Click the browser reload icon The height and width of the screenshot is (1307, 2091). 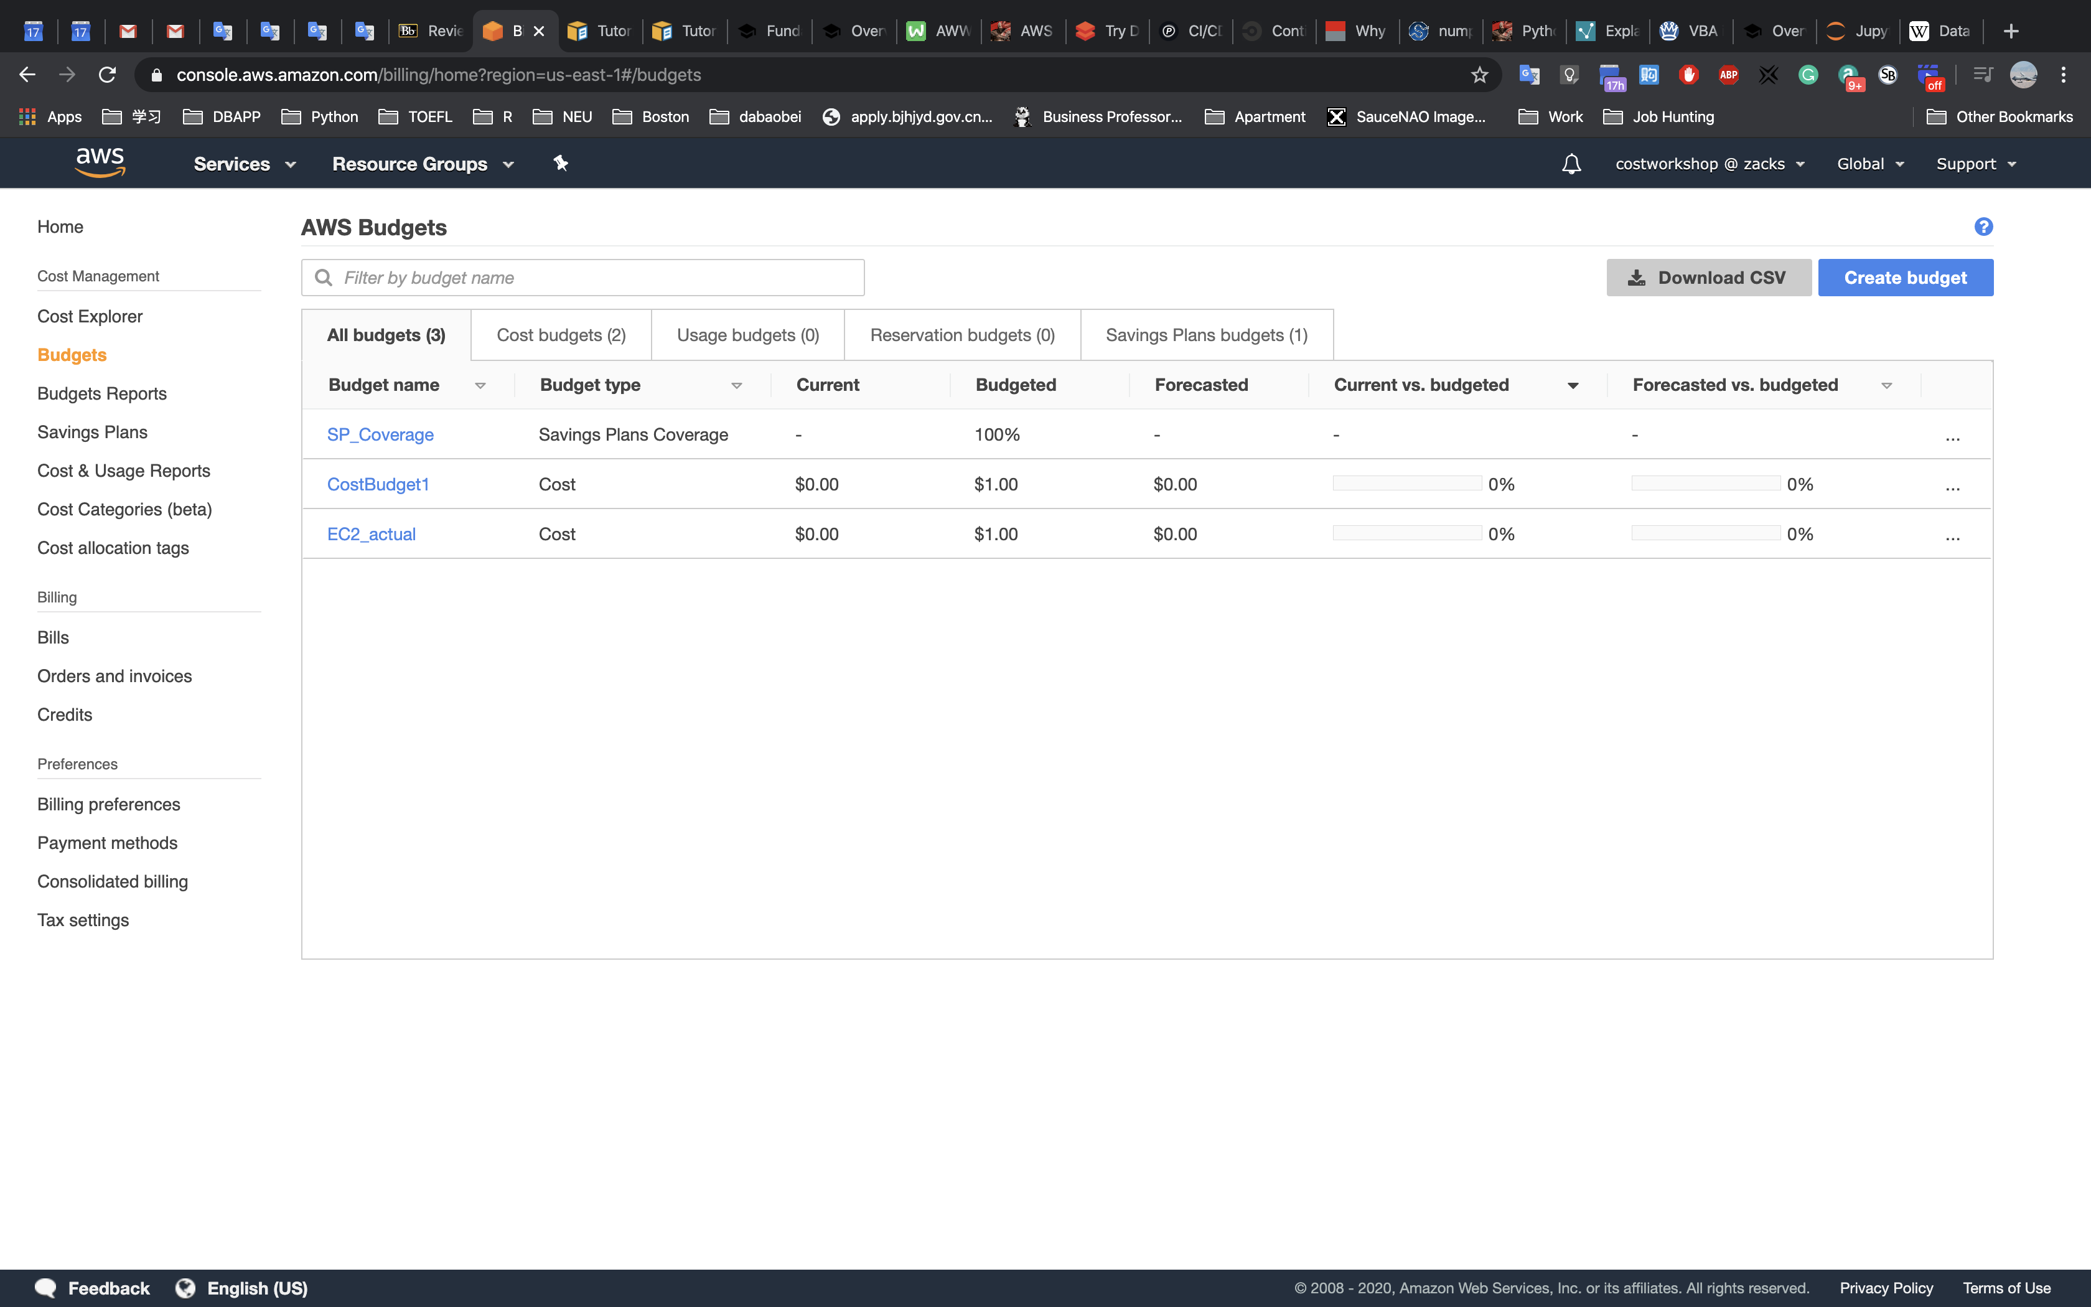tap(107, 75)
